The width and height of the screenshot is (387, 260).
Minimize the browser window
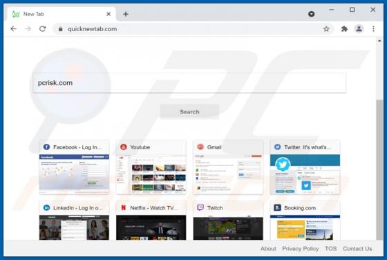tap(332, 10)
